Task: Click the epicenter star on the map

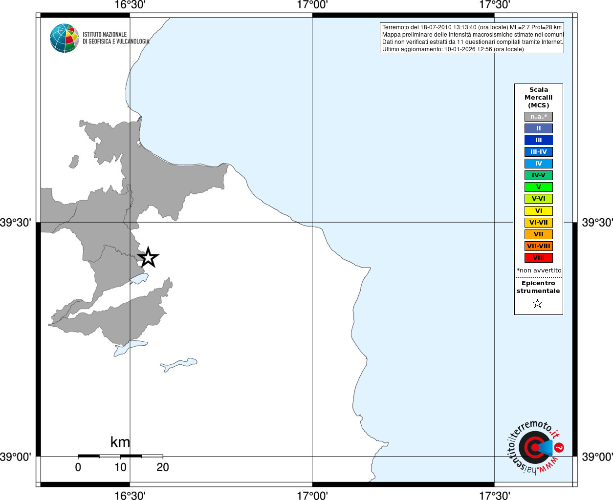Action: [x=148, y=257]
